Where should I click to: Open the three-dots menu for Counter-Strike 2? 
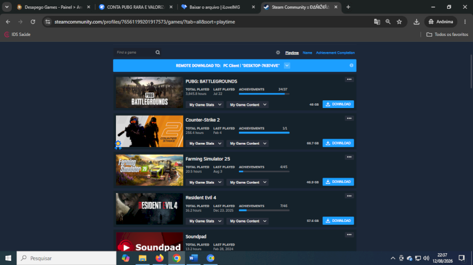tap(349, 119)
